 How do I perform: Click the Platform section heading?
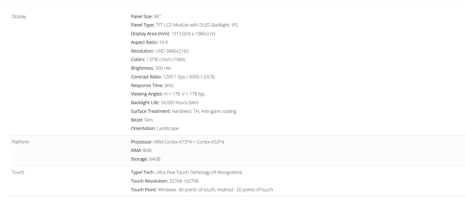point(20,142)
